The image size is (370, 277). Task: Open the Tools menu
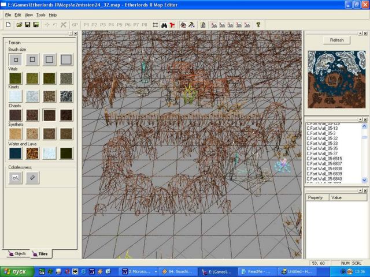tap(41, 15)
